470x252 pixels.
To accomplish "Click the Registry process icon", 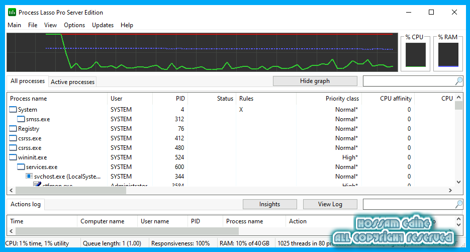I will [13, 129].
